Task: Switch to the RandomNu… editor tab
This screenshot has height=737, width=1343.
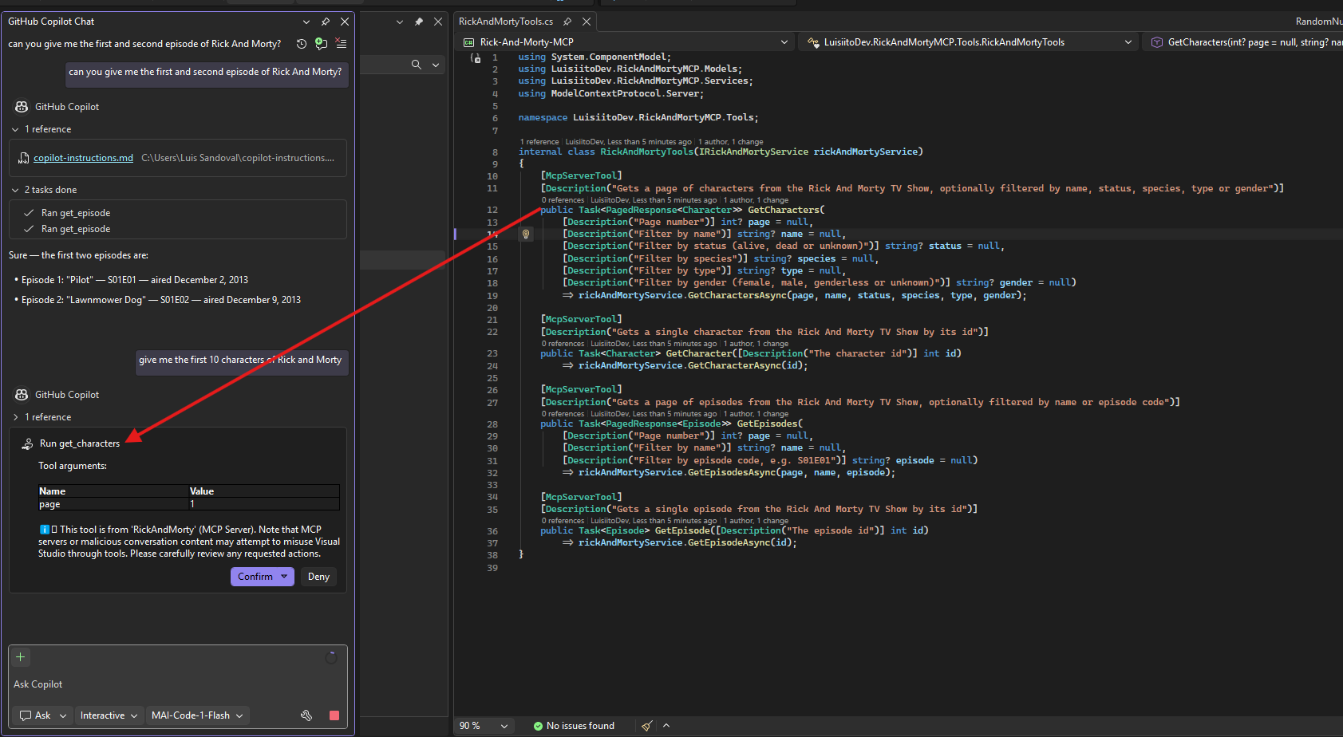Action: click(x=1318, y=22)
